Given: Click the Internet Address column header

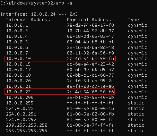Looking at the screenshot, I should [28, 20].
